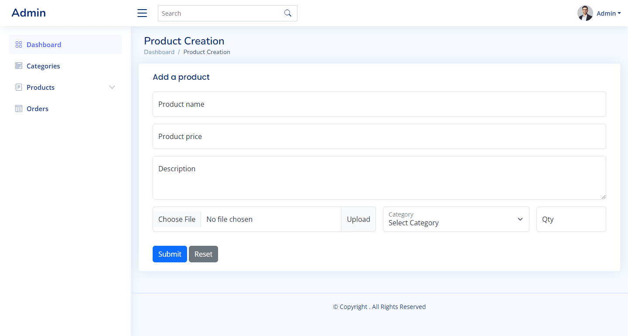Viewport: 628px width, 336px height.
Task: Focus the Product name field
Action: tap(379, 104)
